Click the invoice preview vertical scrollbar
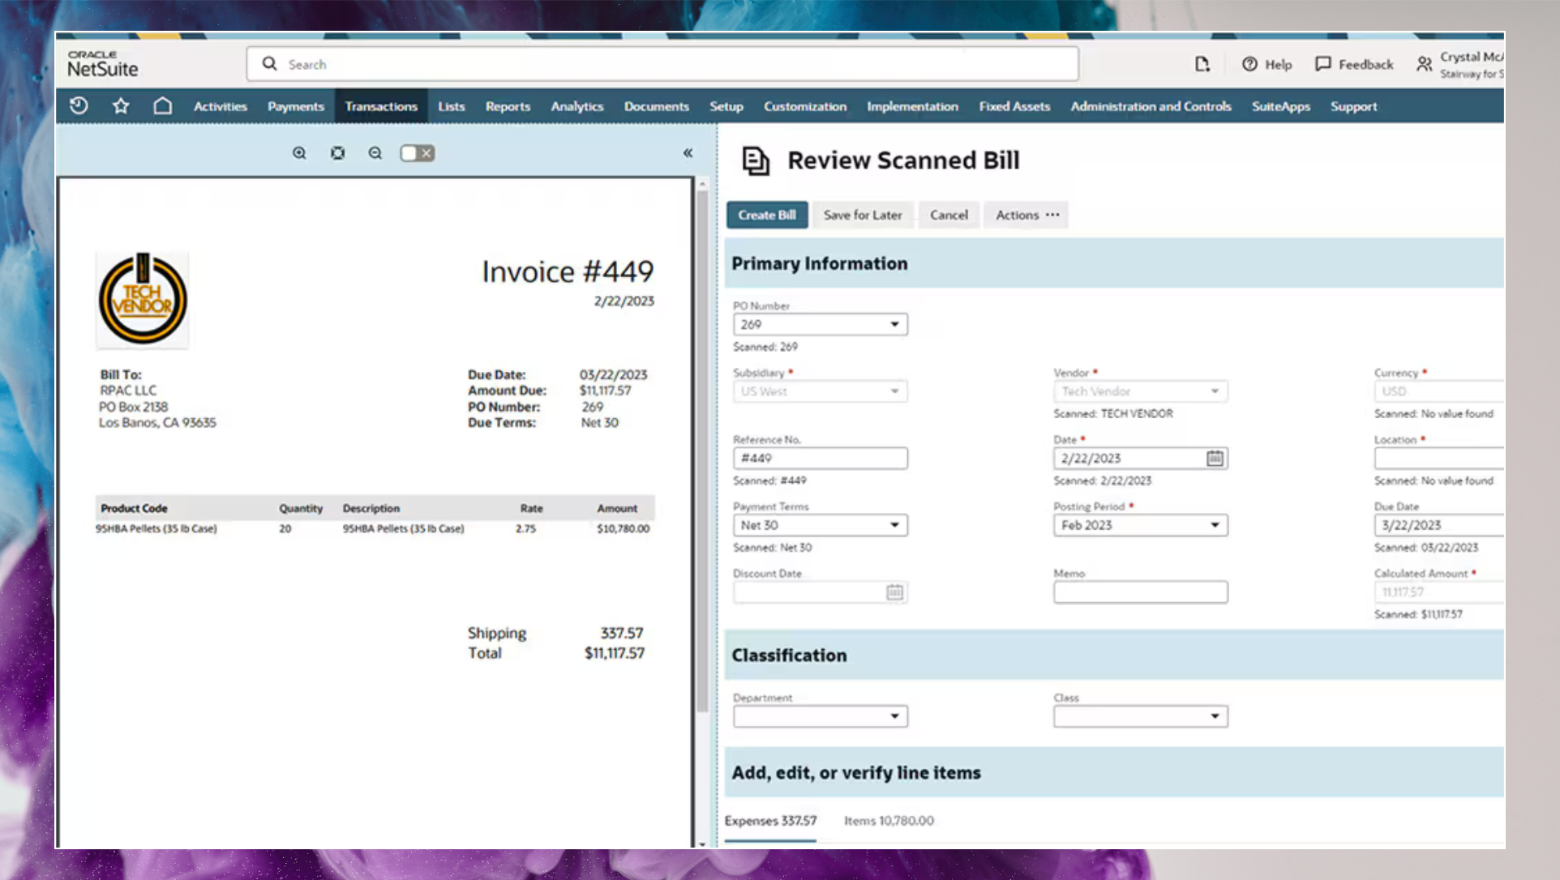The image size is (1560, 880). pyautogui.click(x=702, y=451)
